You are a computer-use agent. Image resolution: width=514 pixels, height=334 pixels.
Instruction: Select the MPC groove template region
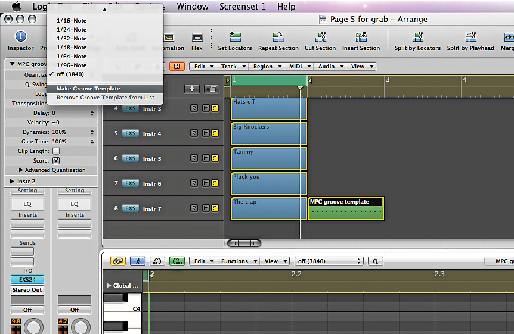(346, 208)
